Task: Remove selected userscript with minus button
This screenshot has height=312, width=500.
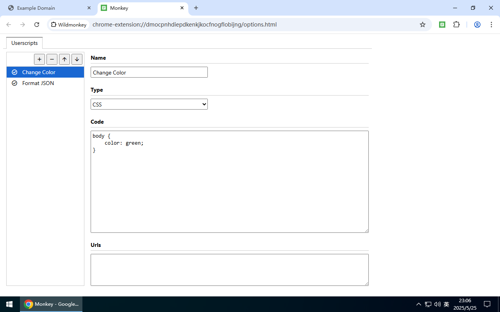Action: click(x=52, y=59)
